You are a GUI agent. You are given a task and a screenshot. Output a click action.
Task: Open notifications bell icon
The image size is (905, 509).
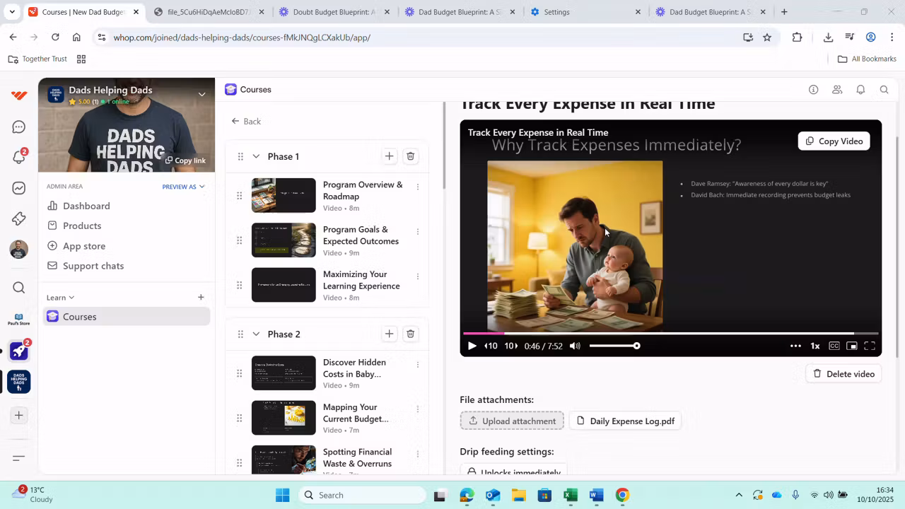coord(860,90)
